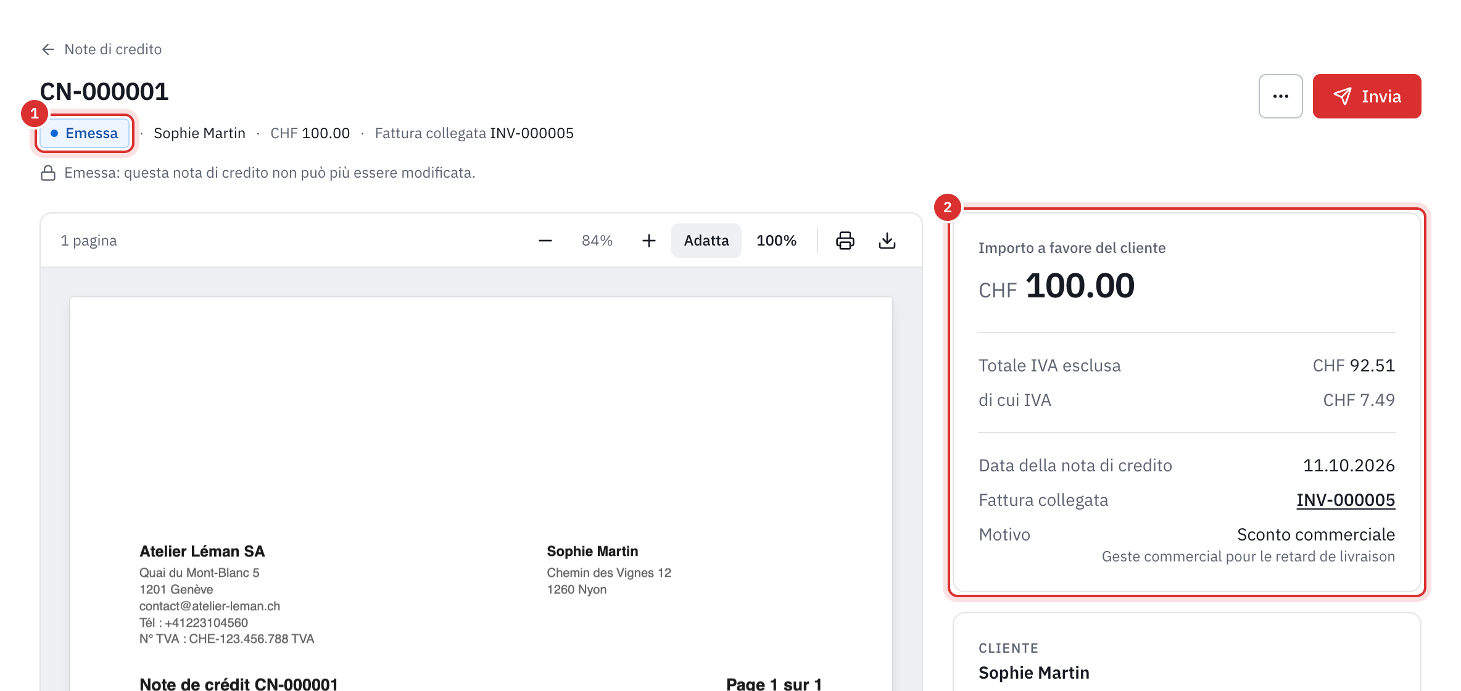Click the lock icon beside Emessa notice
This screenshot has width=1461, height=691.
point(48,173)
